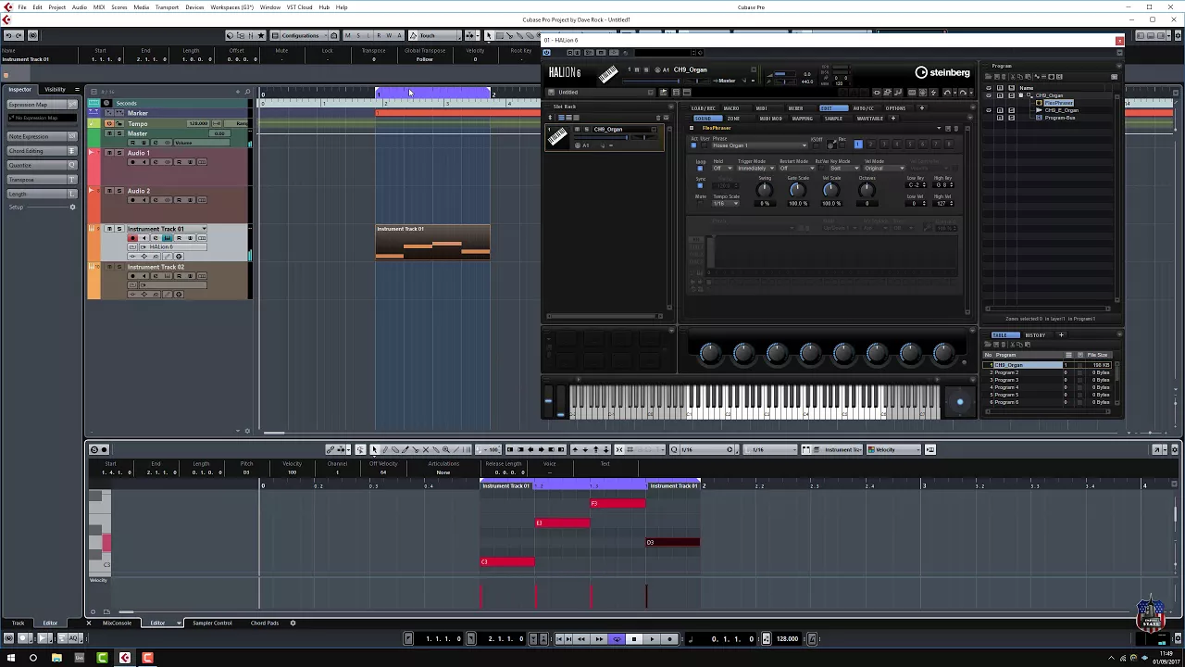Click the Expression Map section icon
This screenshot has width=1185, height=667.
72,105
